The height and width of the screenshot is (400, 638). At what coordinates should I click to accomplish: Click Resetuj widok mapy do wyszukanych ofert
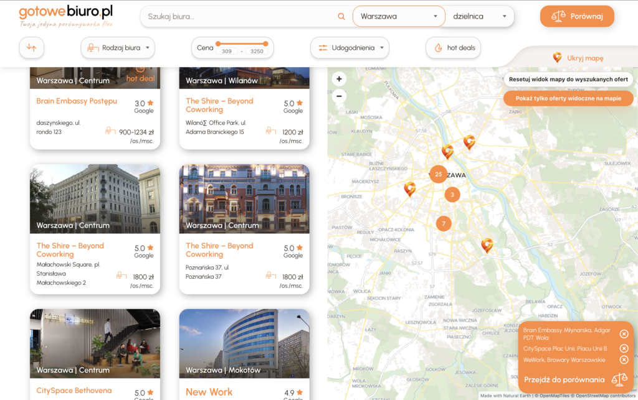point(568,79)
